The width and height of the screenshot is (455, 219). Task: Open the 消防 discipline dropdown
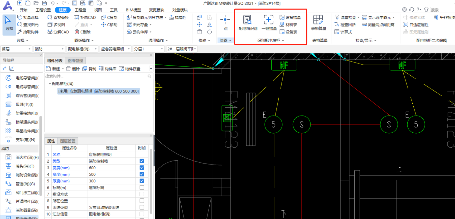49,49
